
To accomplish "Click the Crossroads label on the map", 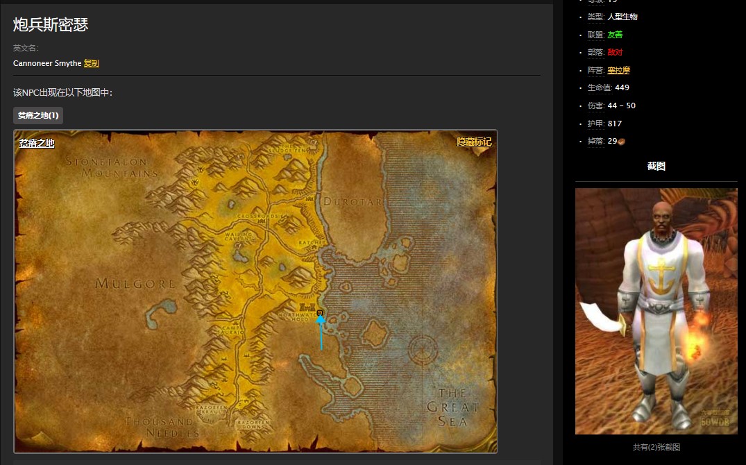I will [x=257, y=217].
